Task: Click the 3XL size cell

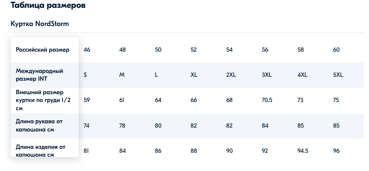Action: click(x=266, y=75)
